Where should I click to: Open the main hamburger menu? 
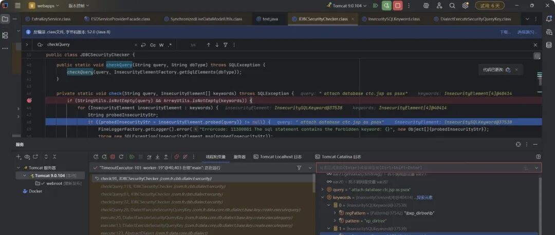click(x=17, y=6)
